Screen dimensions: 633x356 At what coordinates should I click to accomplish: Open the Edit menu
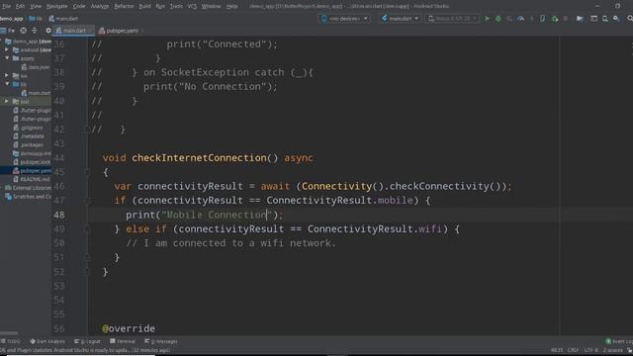coord(20,6)
